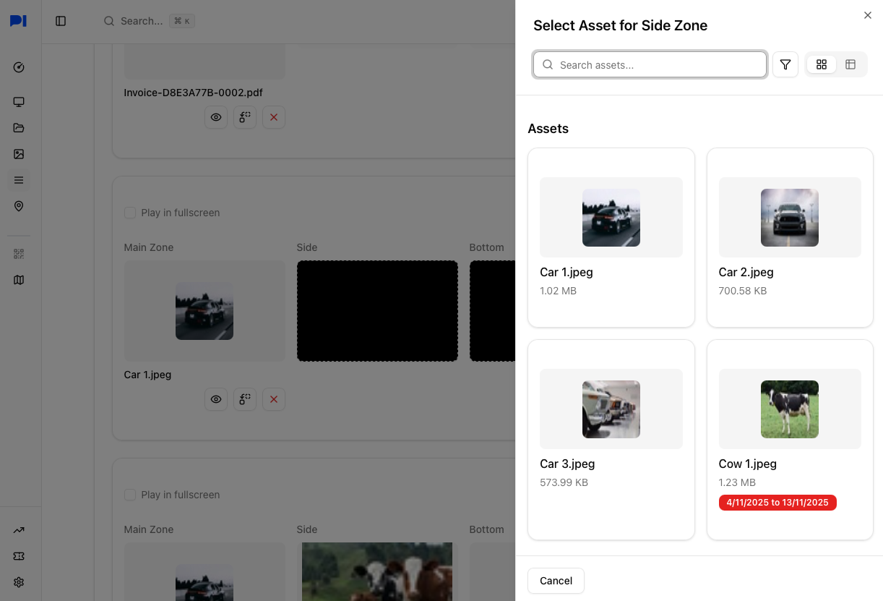The height and width of the screenshot is (601, 883).
Task: Toggle the sidebar panel icon
Action: 61,21
